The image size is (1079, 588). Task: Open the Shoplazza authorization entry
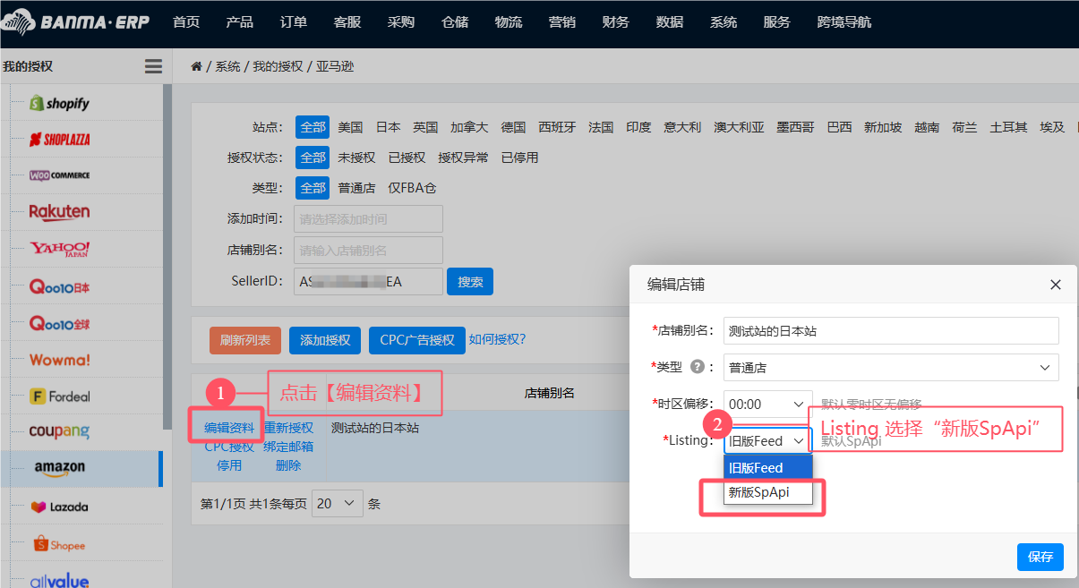60,140
